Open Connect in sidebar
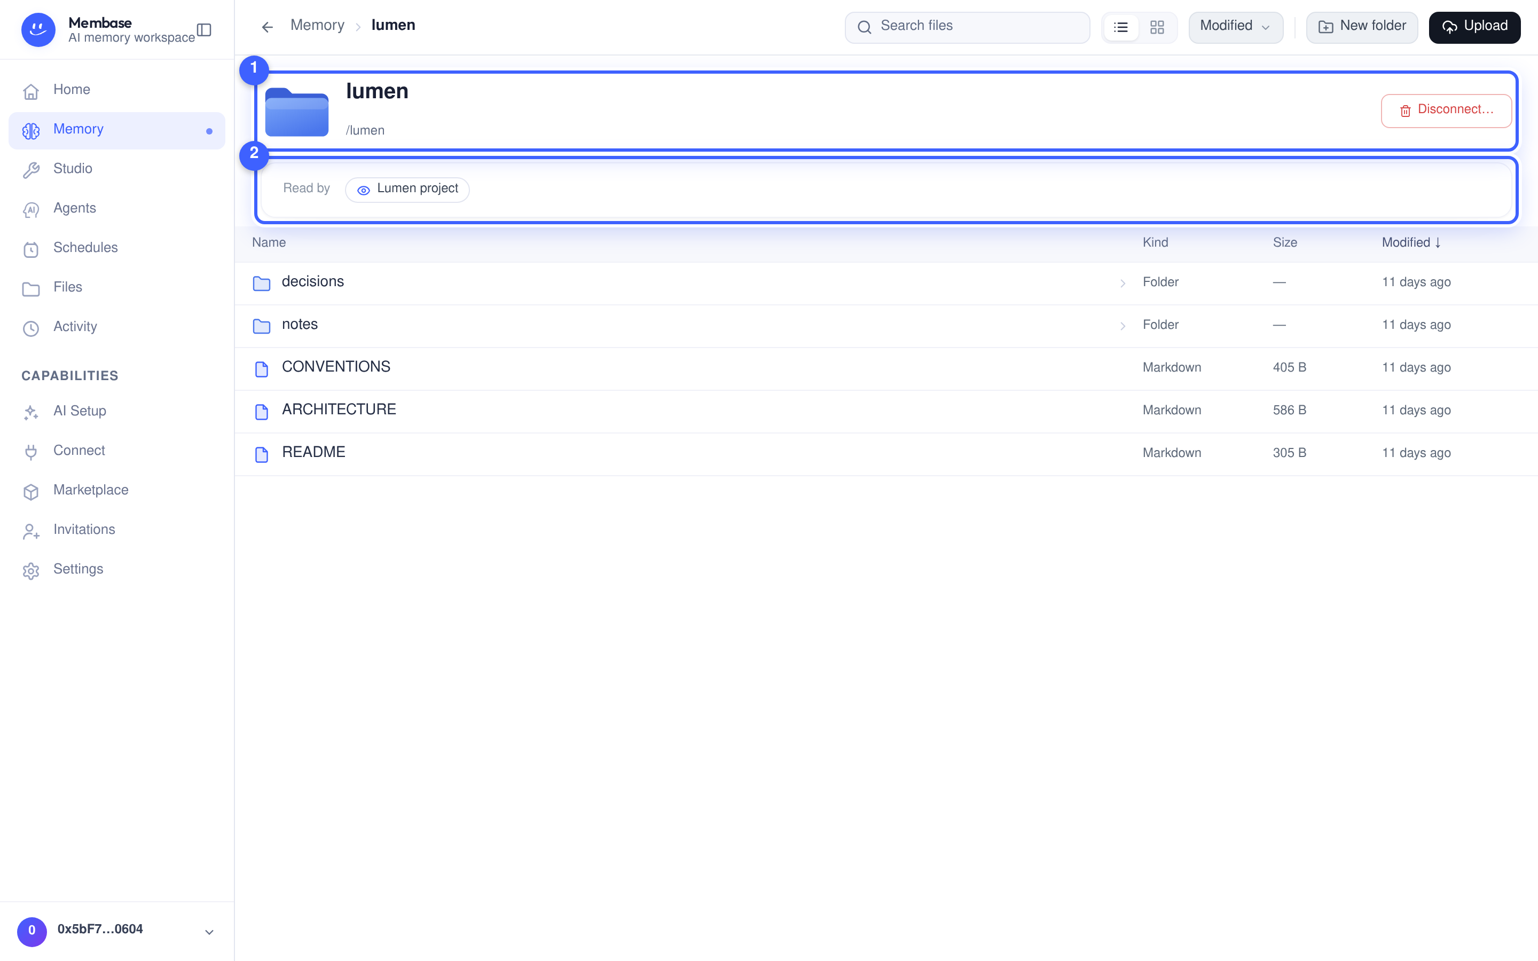 click(116, 451)
